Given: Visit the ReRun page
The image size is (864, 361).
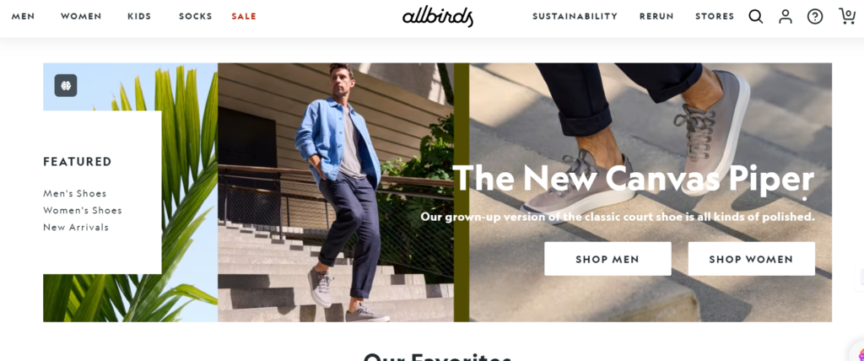Looking at the screenshot, I should [656, 17].
